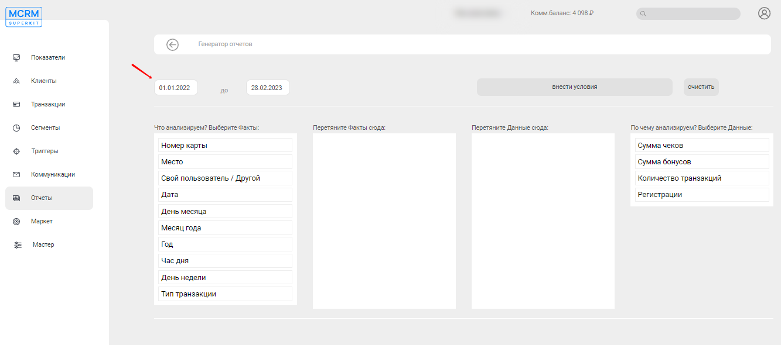Viewport: 781px width, 345px height.
Task: Select the Год fact item
Action: click(225, 244)
